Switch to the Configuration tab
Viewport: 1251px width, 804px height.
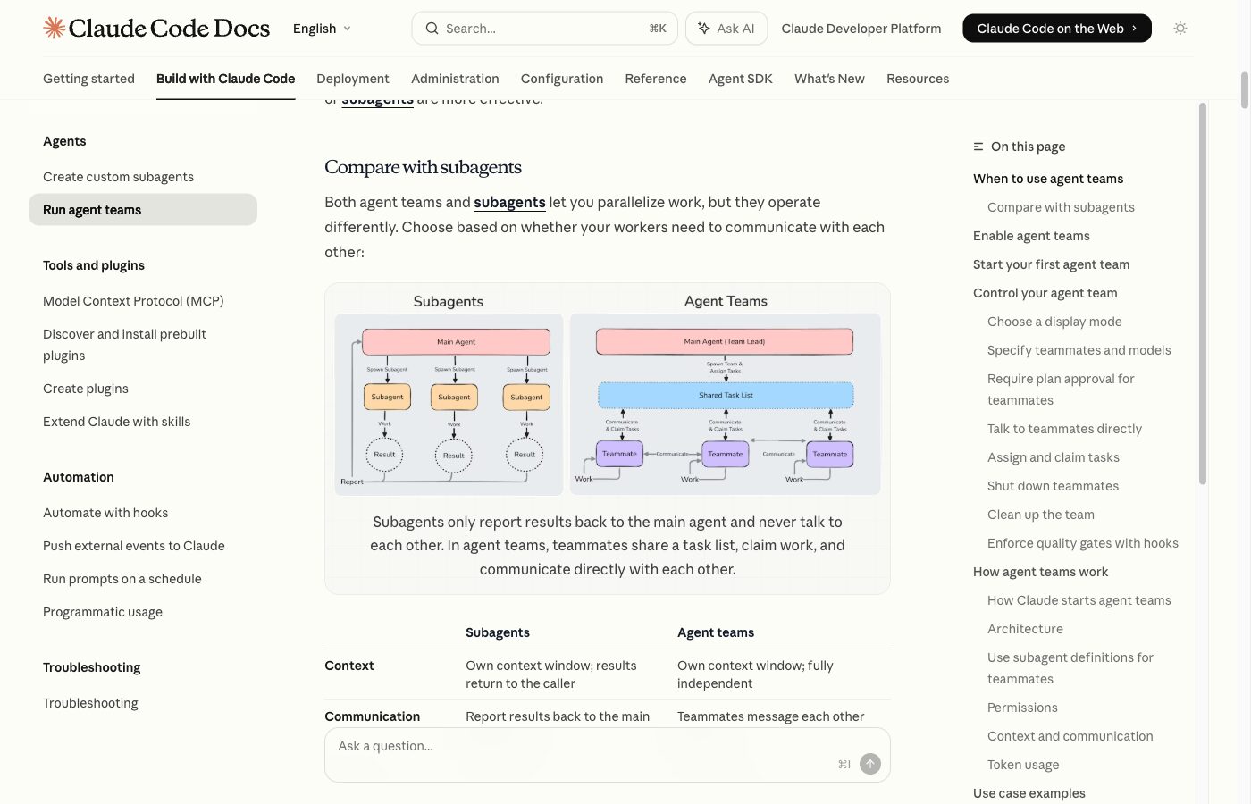[562, 79]
